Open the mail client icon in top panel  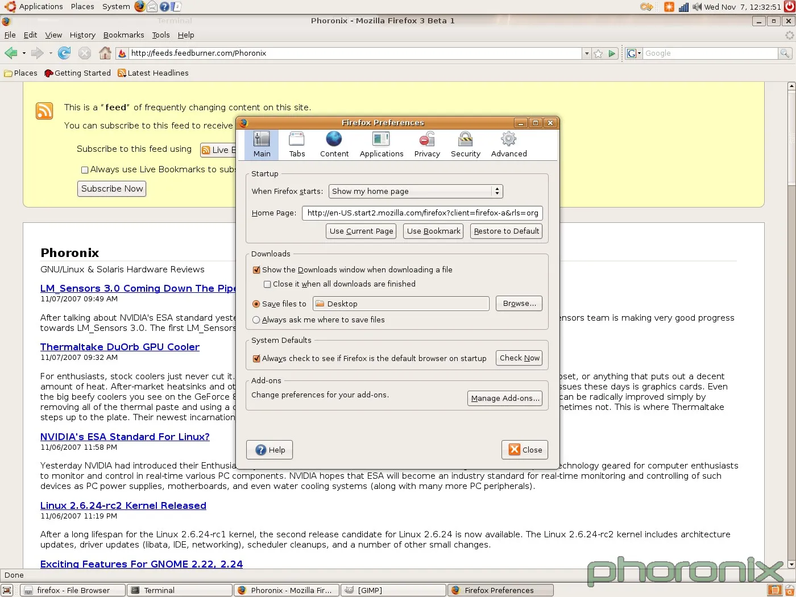click(x=152, y=7)
